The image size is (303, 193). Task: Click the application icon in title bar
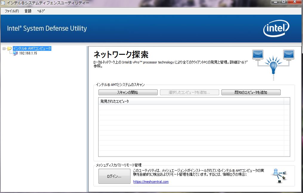pos(3,3)
